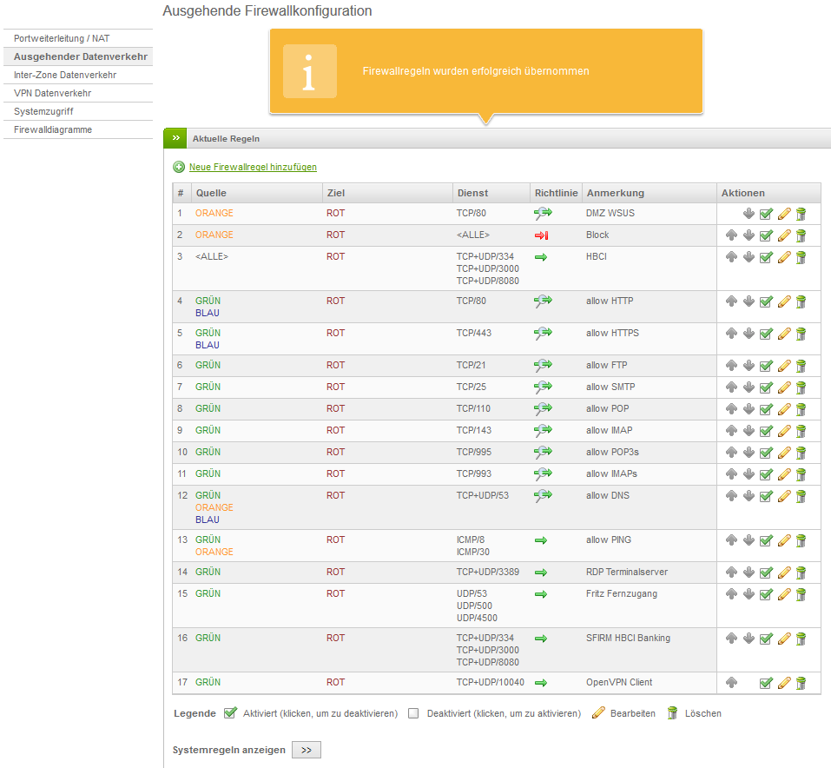Image resolution: width=831 pixels, height=768 pixels.
Task: Delete the allow HTTP rule
Action: click(x=801, y=301)
